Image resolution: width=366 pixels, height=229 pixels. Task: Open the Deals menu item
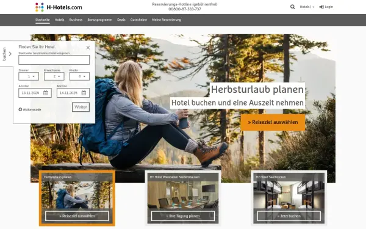point(121,20)
